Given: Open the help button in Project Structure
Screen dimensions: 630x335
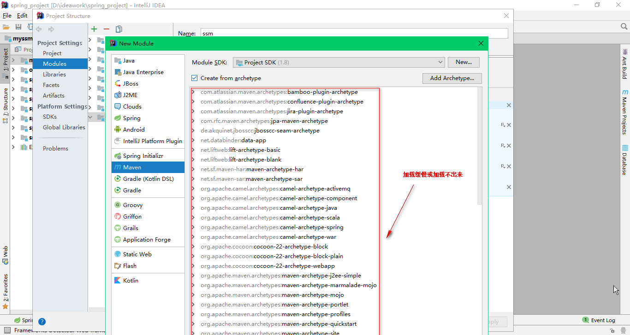Looking at the screenshot, I should (x=42, y=322).
